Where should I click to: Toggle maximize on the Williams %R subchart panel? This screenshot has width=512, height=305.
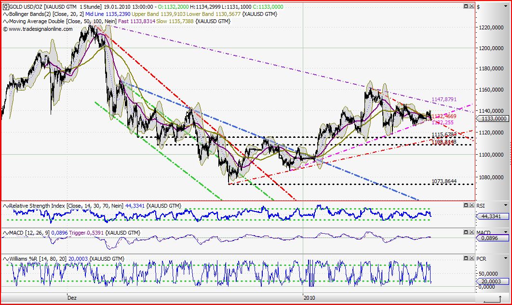(x=465, y=258)
